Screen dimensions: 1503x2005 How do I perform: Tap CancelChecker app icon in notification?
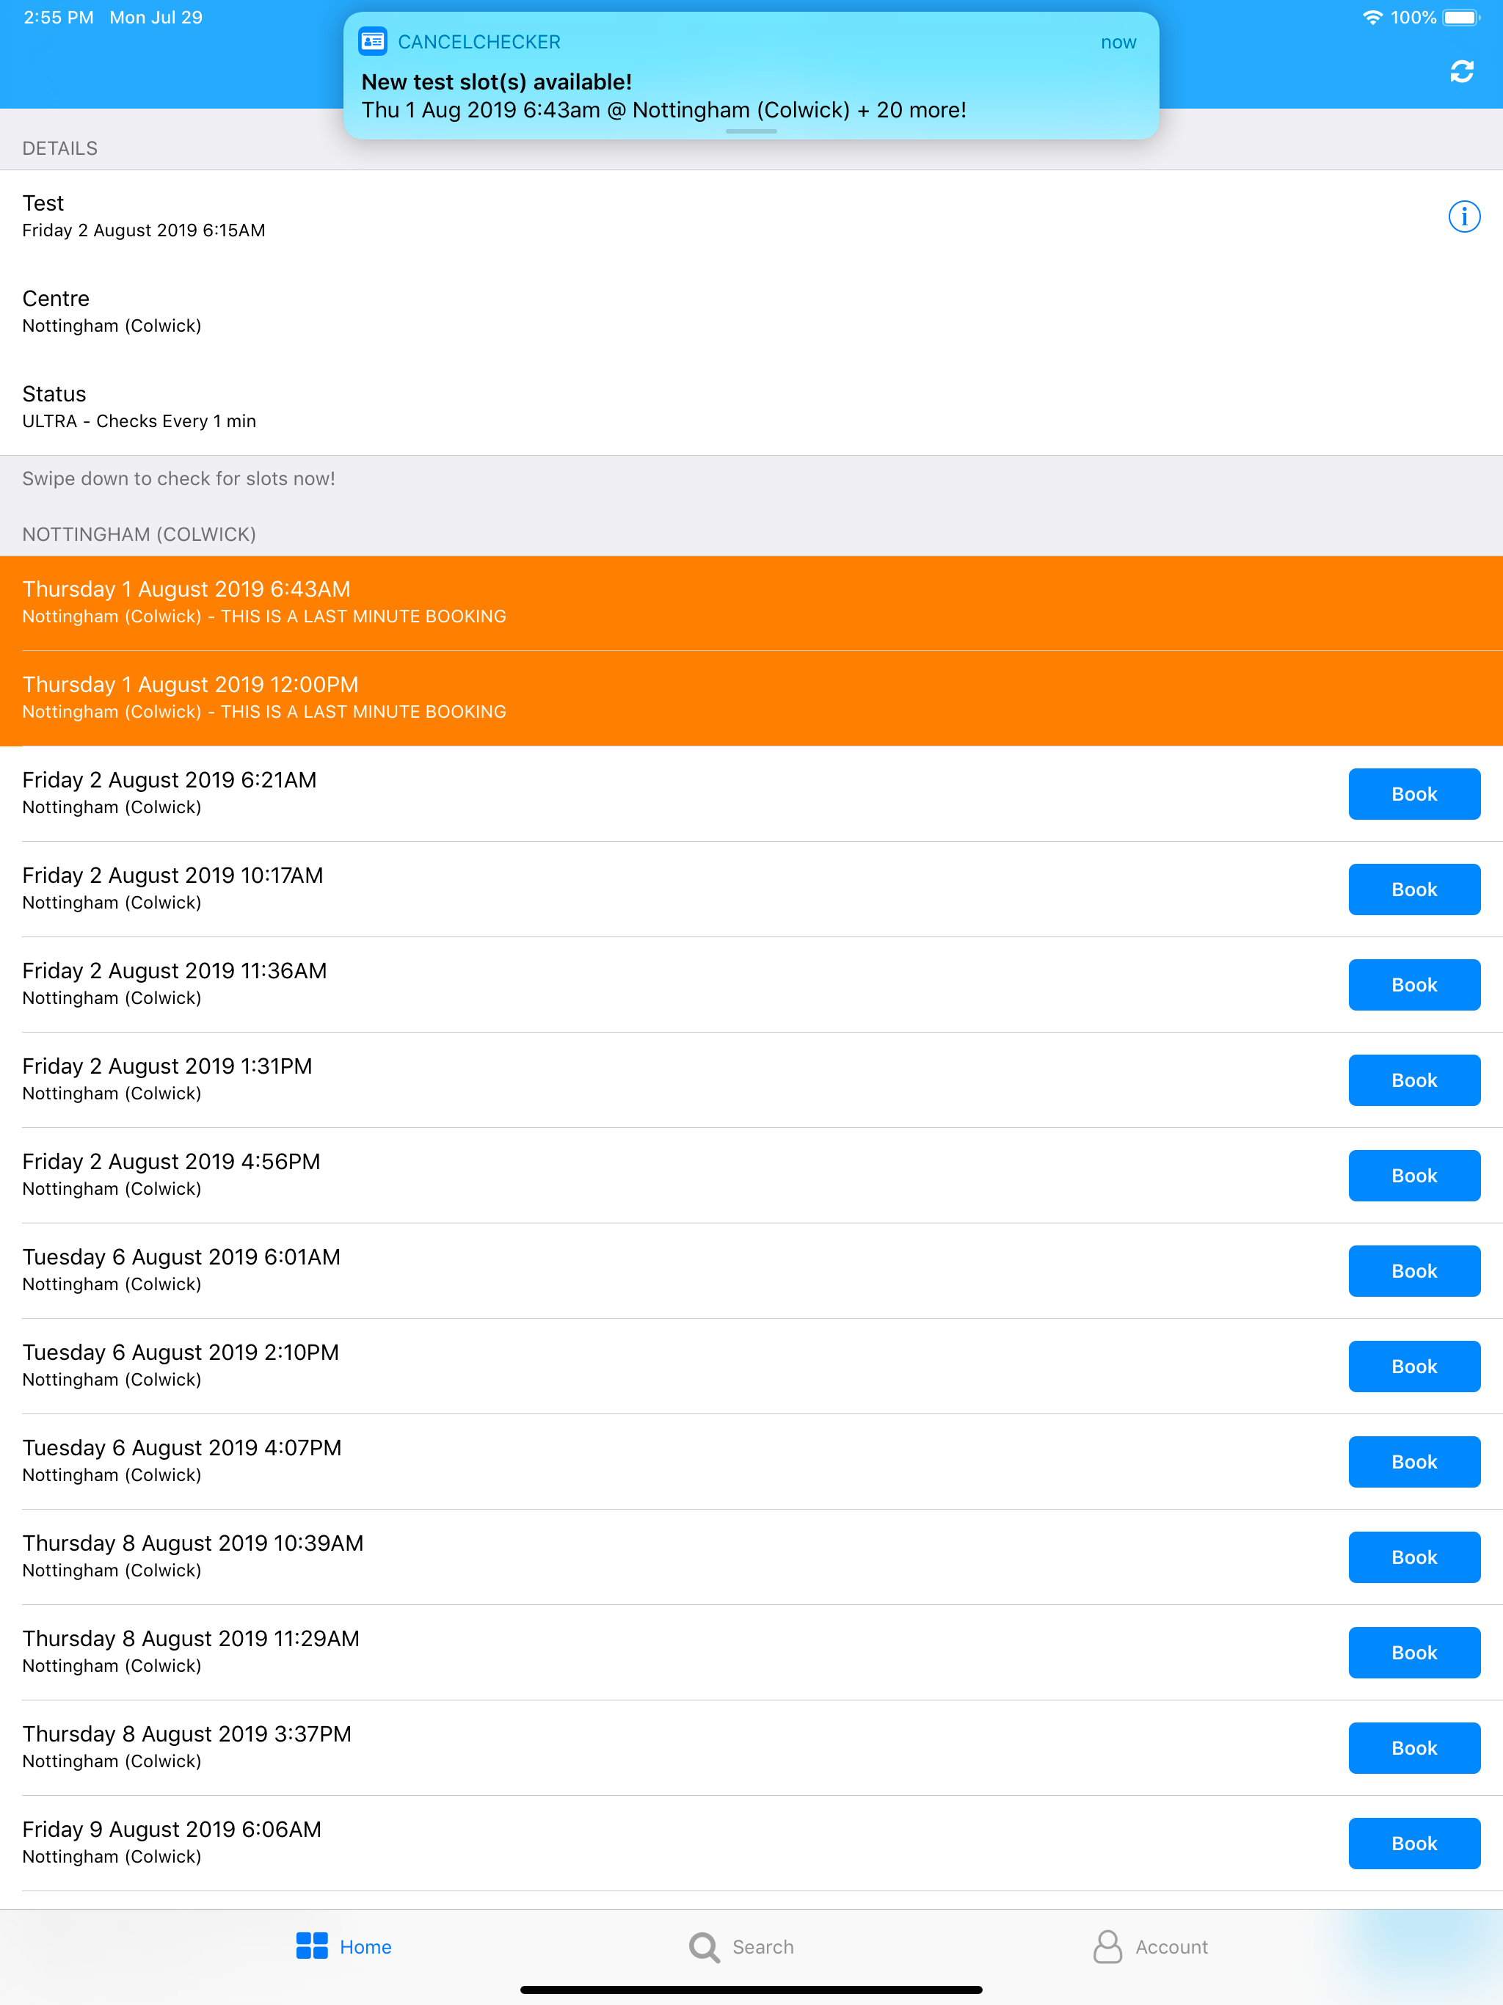(373, 42)
